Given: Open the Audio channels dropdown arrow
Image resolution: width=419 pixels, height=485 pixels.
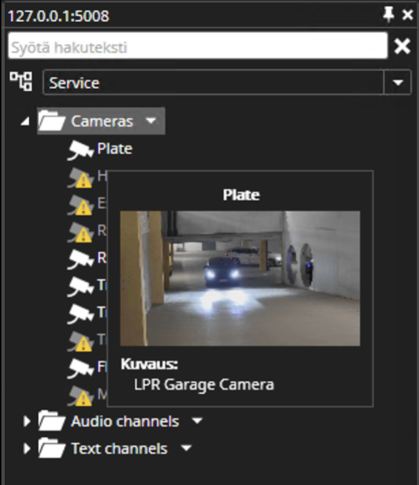Looking at the screenshot, I should click(x=197, y=421).
